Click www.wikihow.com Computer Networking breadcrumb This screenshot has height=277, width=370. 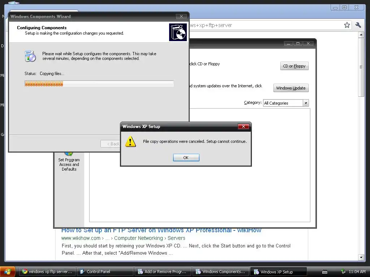pyautogui.click(x=123, y=238)
